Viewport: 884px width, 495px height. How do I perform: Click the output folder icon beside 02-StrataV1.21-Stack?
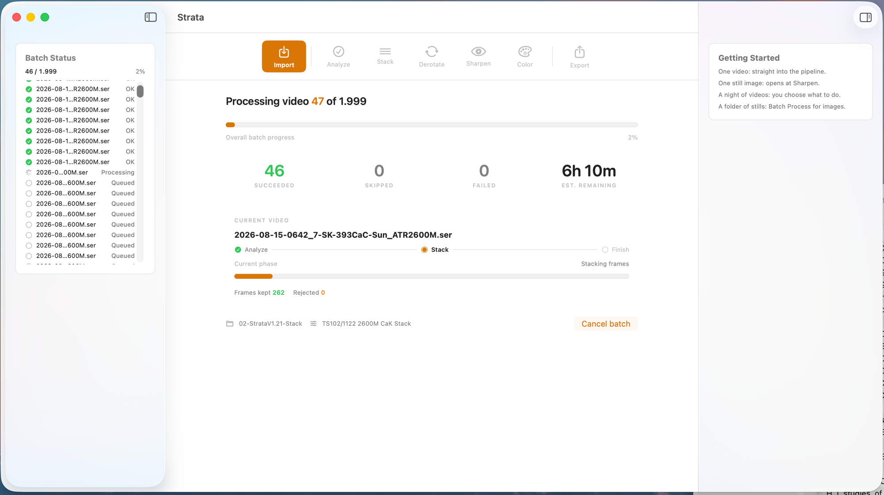[x=230, y=324]
